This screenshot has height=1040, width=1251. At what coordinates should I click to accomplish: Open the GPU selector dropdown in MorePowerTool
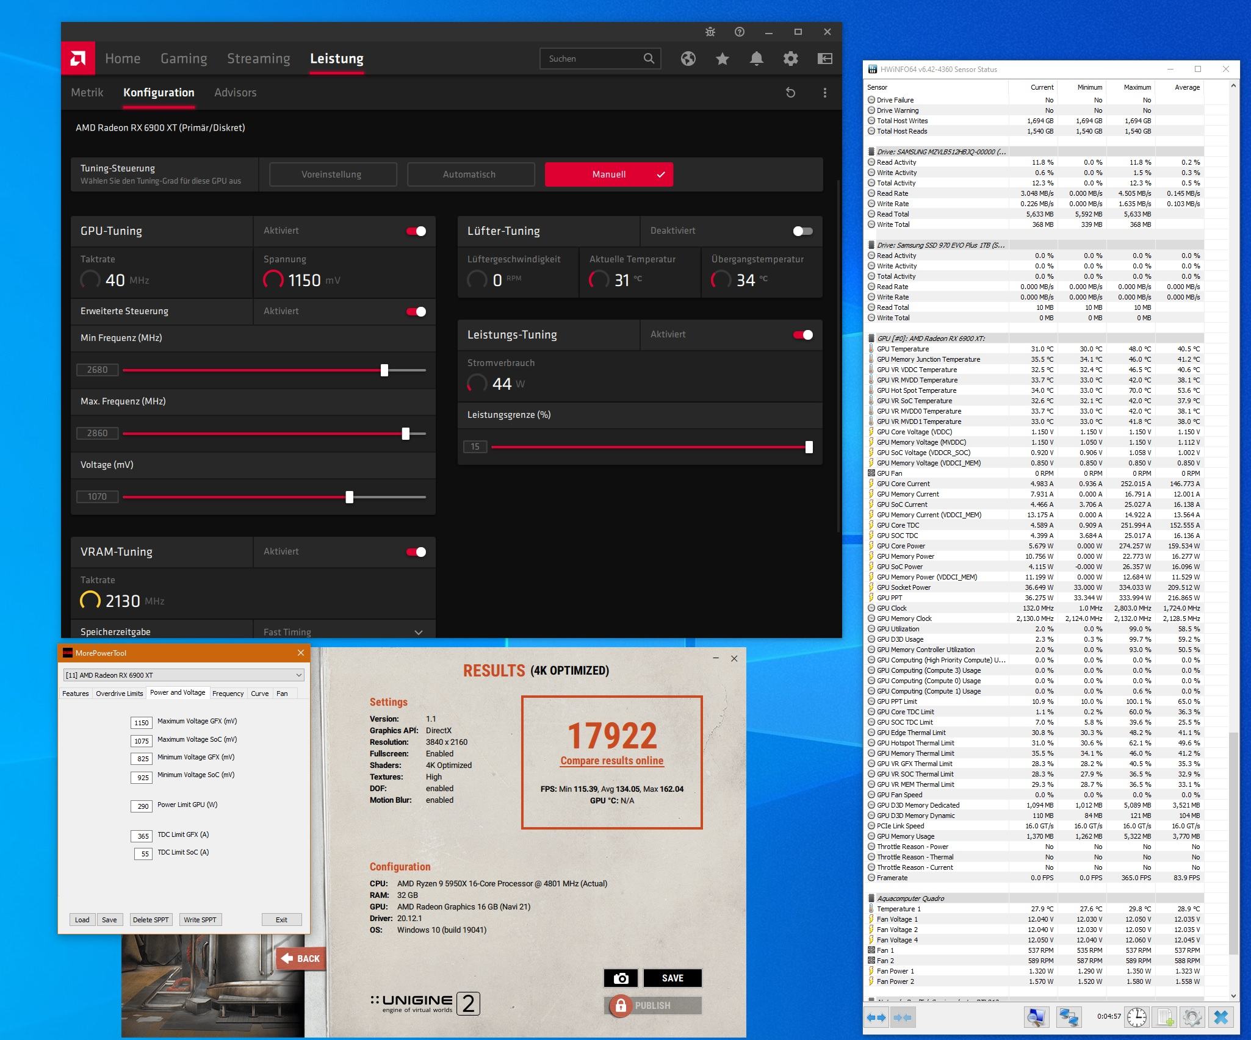184,675
